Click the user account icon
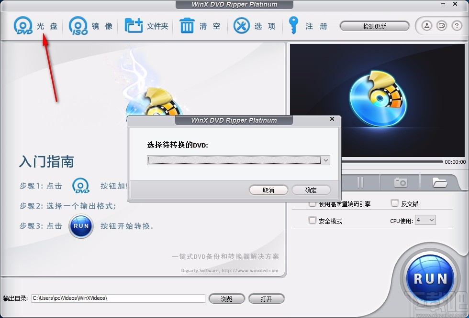The height and width of the screenshot is (318, 469). click(426, 25)
